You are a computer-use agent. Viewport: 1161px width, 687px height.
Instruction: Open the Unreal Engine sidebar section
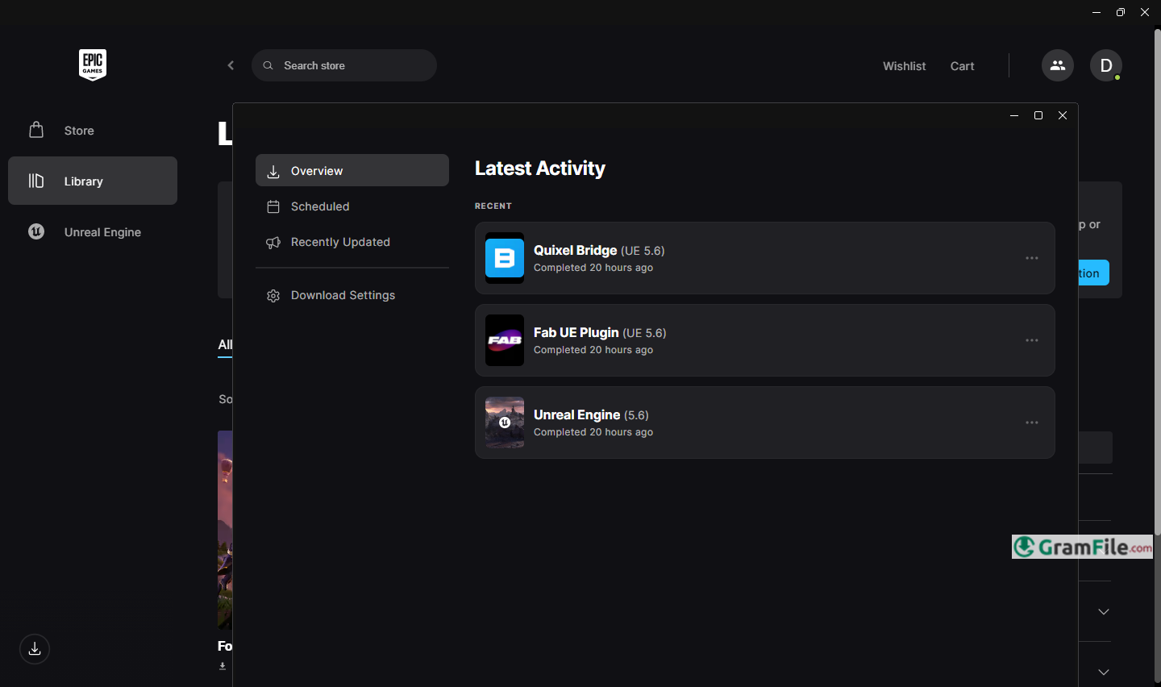coord(93,231)
